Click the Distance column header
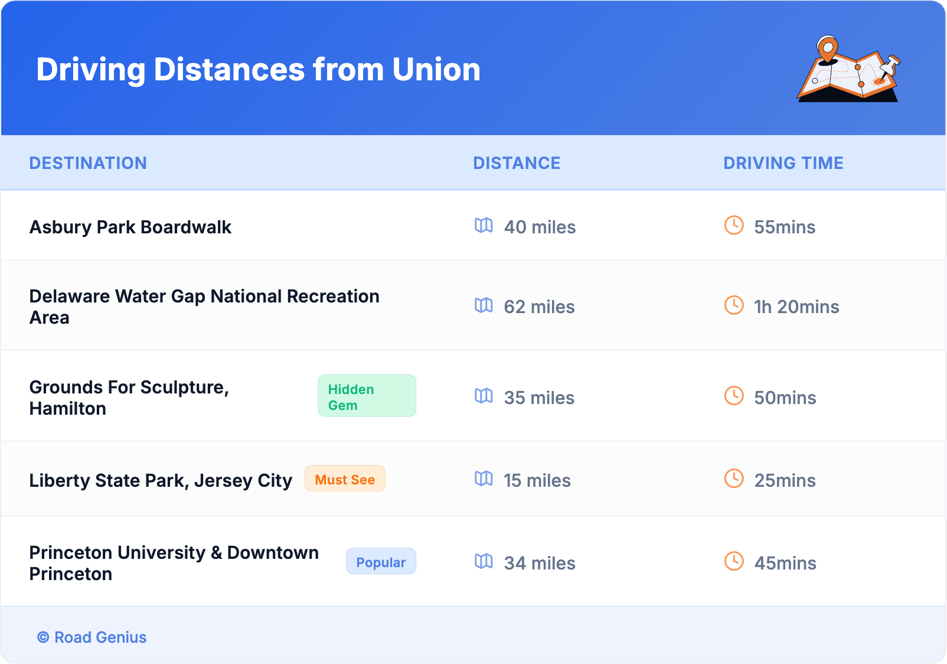Screen dimensions: 947x664 click(x=517, y=163)
